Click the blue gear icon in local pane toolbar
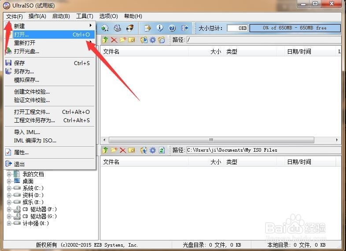This screenshot has width=346, height=251. 153,150
